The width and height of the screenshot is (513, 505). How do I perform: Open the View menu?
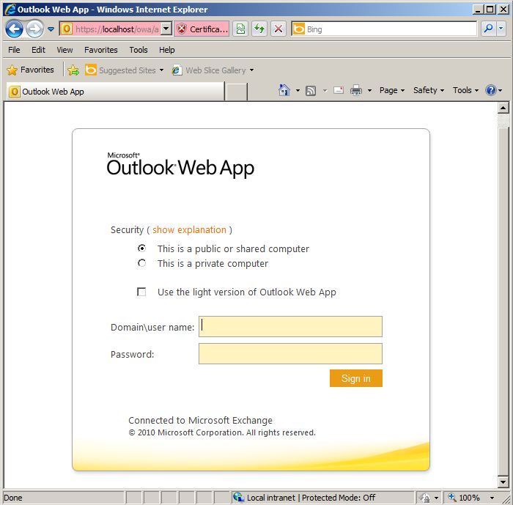[x=64, y=50]
